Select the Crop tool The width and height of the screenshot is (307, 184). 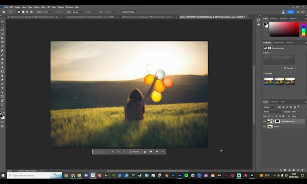pyautogui.click(x=2, y=38)
